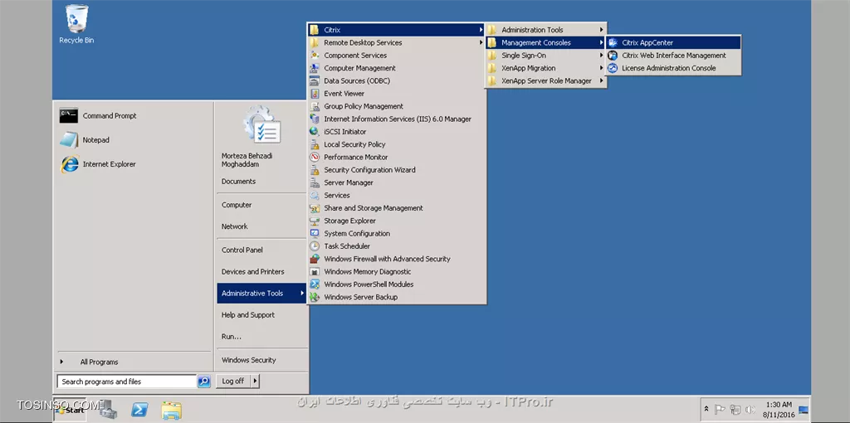
Task: Open PowerShell from the taskbar
Action: coord(139,410)
